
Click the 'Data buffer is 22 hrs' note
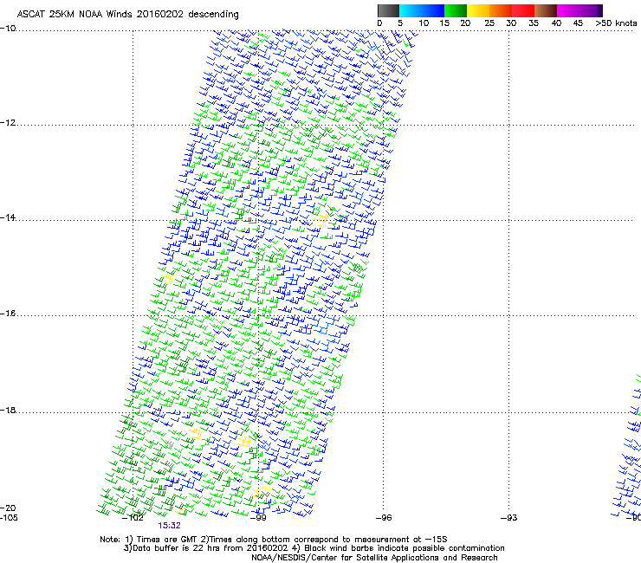click(x=314, y=548)
